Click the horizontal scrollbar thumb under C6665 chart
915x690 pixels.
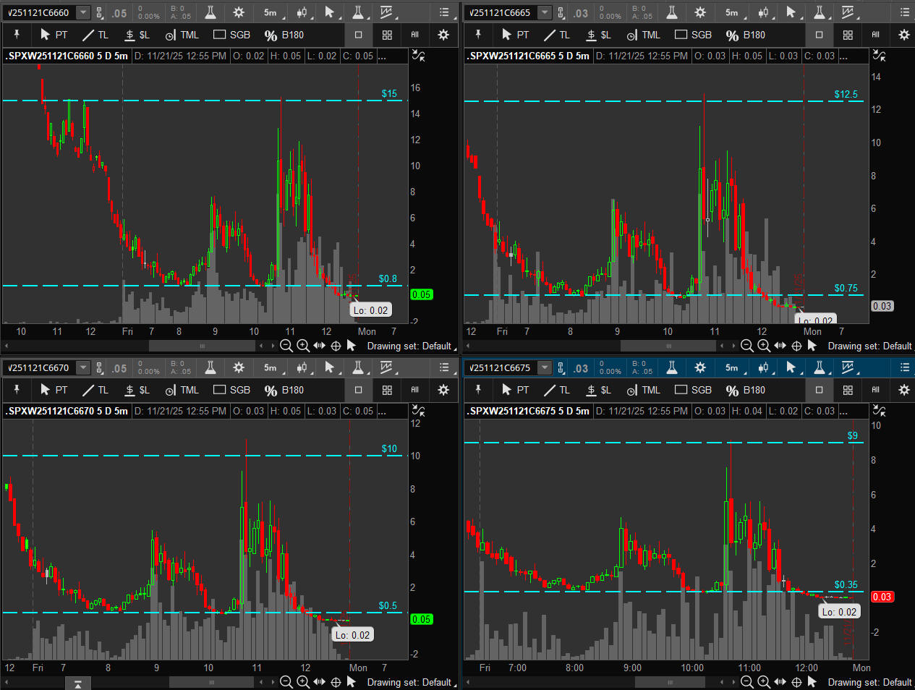click(668, 346)
